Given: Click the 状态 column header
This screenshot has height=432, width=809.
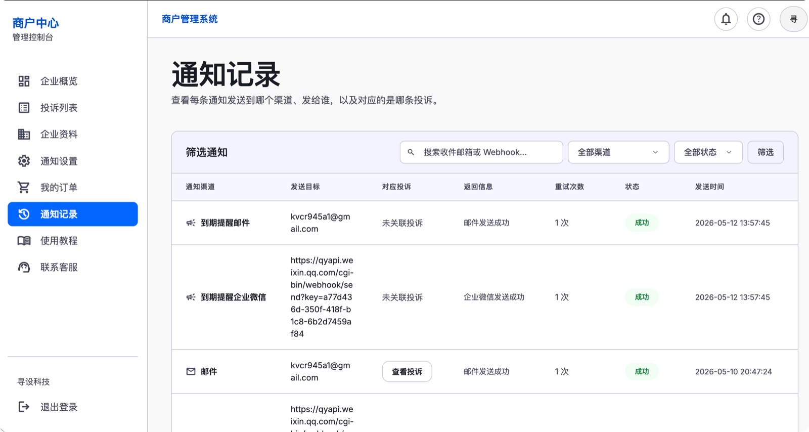Looking at the screenshot, I should point(632,187).
